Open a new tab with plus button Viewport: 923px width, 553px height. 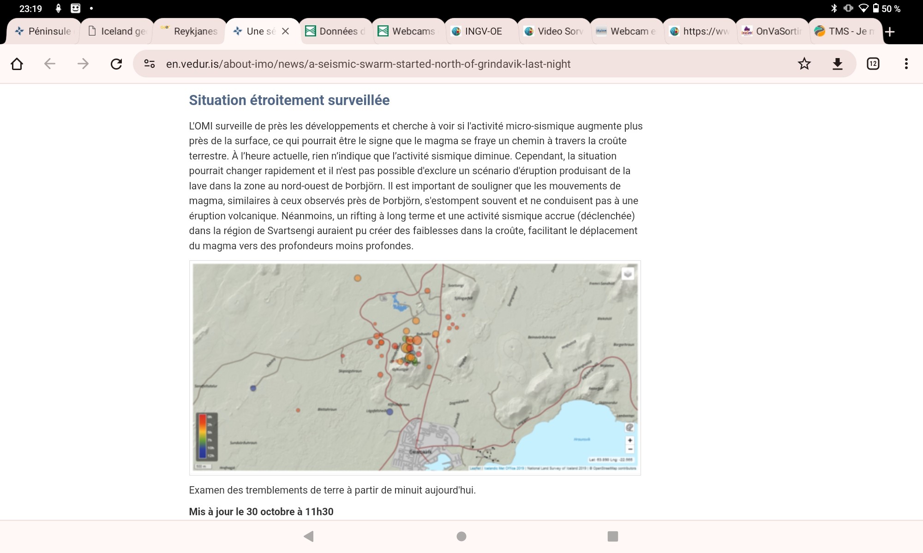pos(890,31)
